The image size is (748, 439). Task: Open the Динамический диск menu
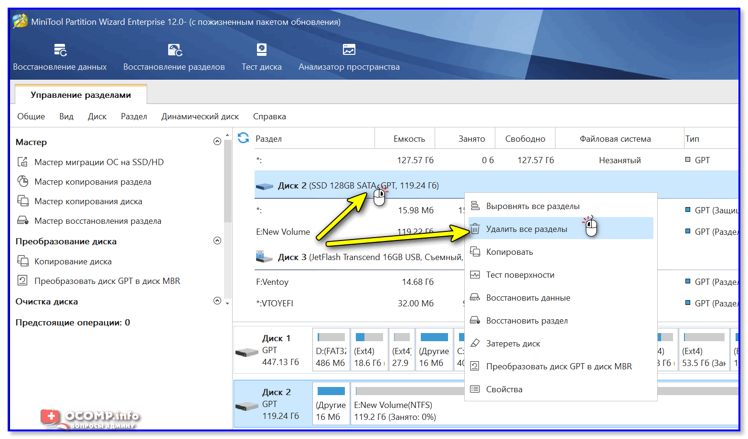200,116
